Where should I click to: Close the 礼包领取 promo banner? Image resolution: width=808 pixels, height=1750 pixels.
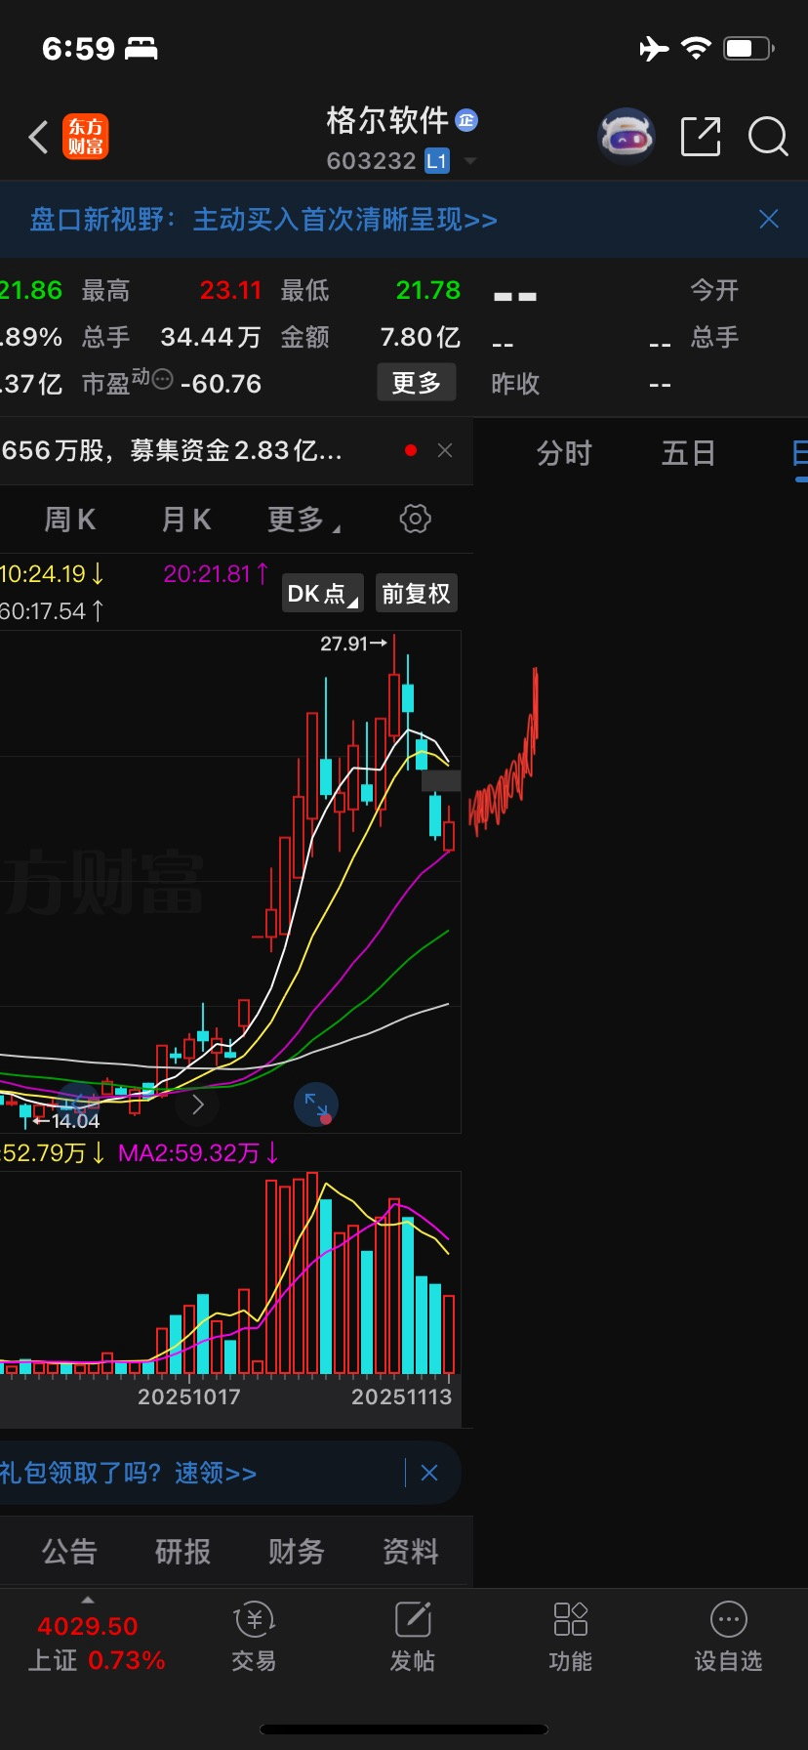(x=429, y=1473)
